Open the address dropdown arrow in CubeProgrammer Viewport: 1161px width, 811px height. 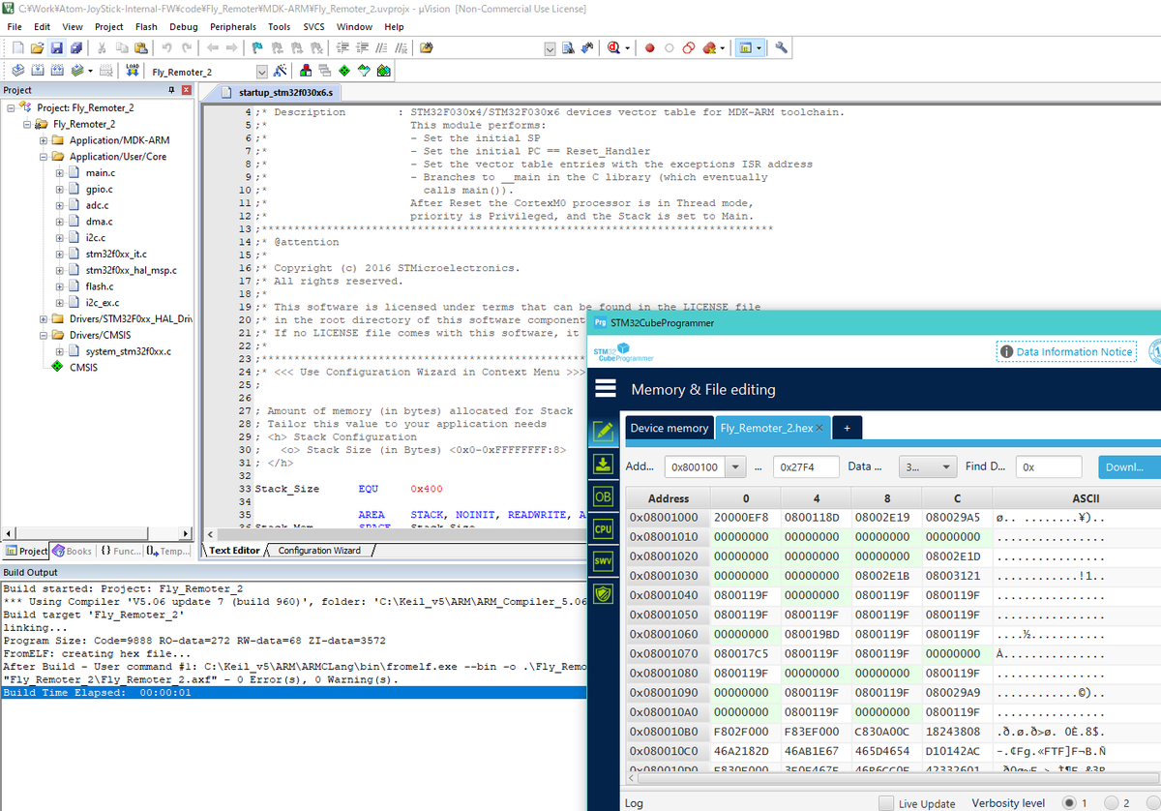pyautogui.click(x=736, y=466)
